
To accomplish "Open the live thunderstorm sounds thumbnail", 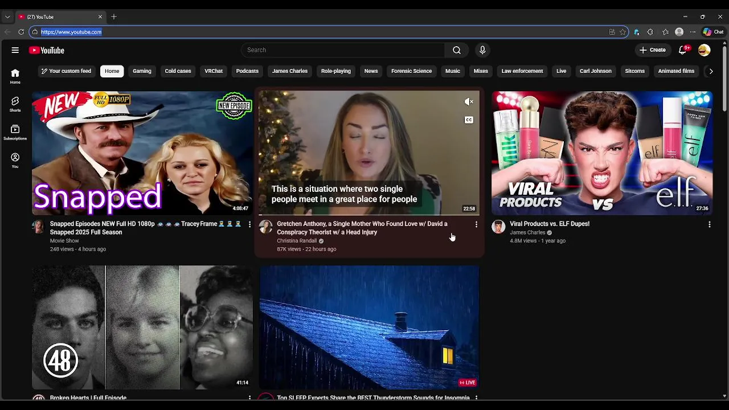I will pos(369,327).
